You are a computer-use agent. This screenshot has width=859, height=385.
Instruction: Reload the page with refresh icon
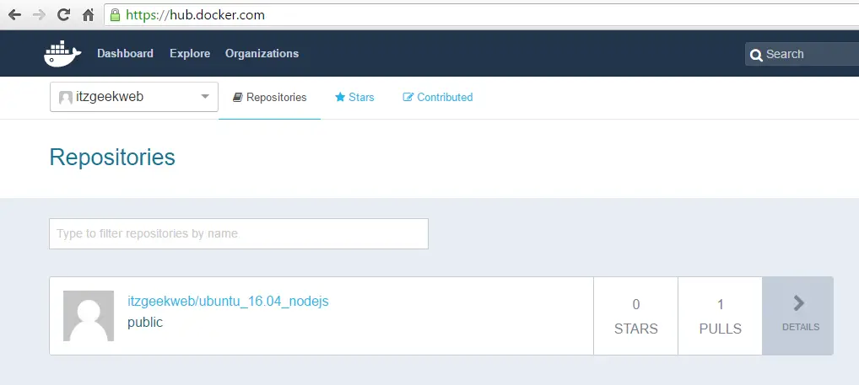pyautogui.click(x=63, y=15)
